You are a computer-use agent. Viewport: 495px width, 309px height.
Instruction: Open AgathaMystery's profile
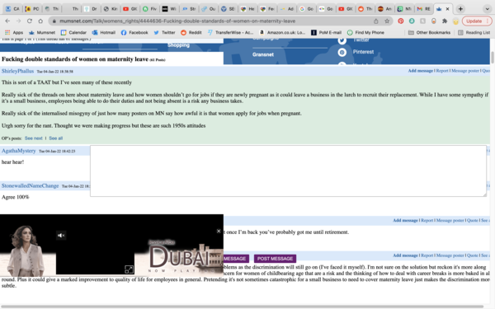point(19,151)
